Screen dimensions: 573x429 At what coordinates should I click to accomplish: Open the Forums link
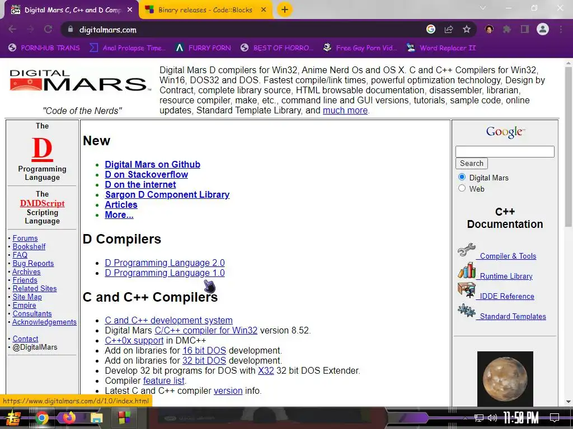tap(25, 238)
